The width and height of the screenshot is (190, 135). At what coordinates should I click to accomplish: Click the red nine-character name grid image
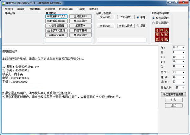(x=162, y=35)
